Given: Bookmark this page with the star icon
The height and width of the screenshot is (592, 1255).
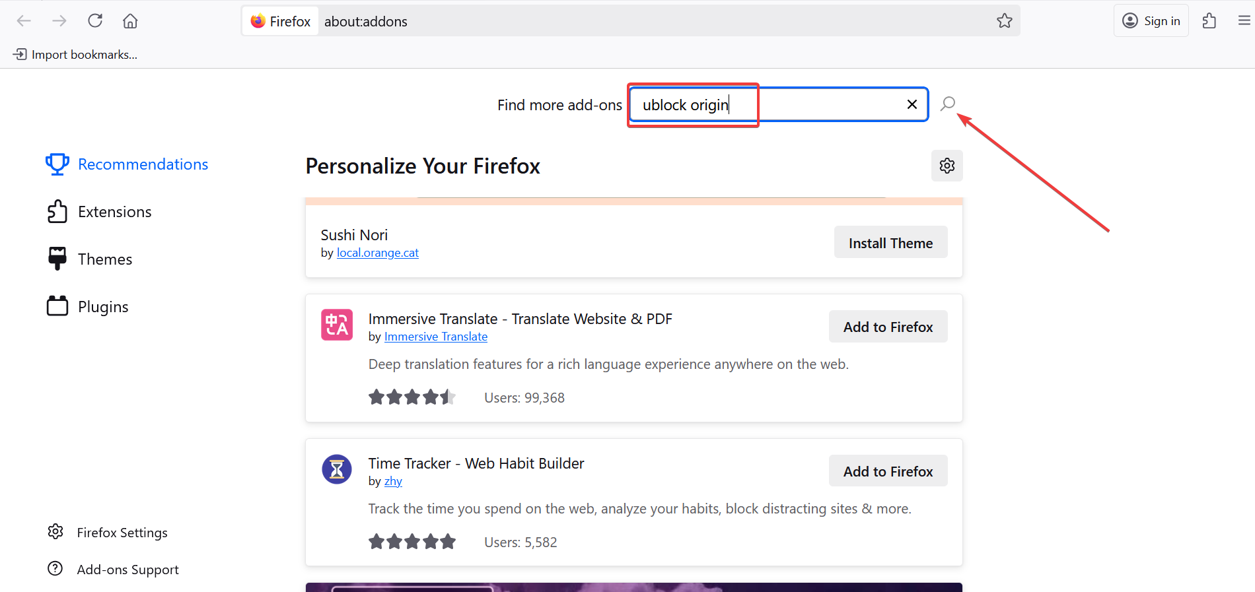Looking at the screenshot, I should [x=1005, y=21].
